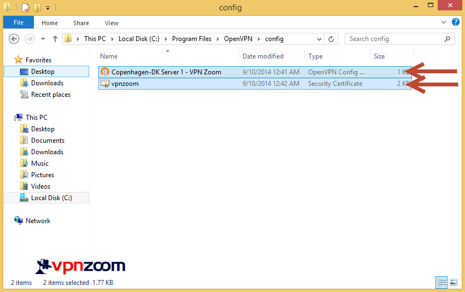Click Local Disk (C:) in the address bar
This screenshot has height=292, width=465.
pos(139,39)
